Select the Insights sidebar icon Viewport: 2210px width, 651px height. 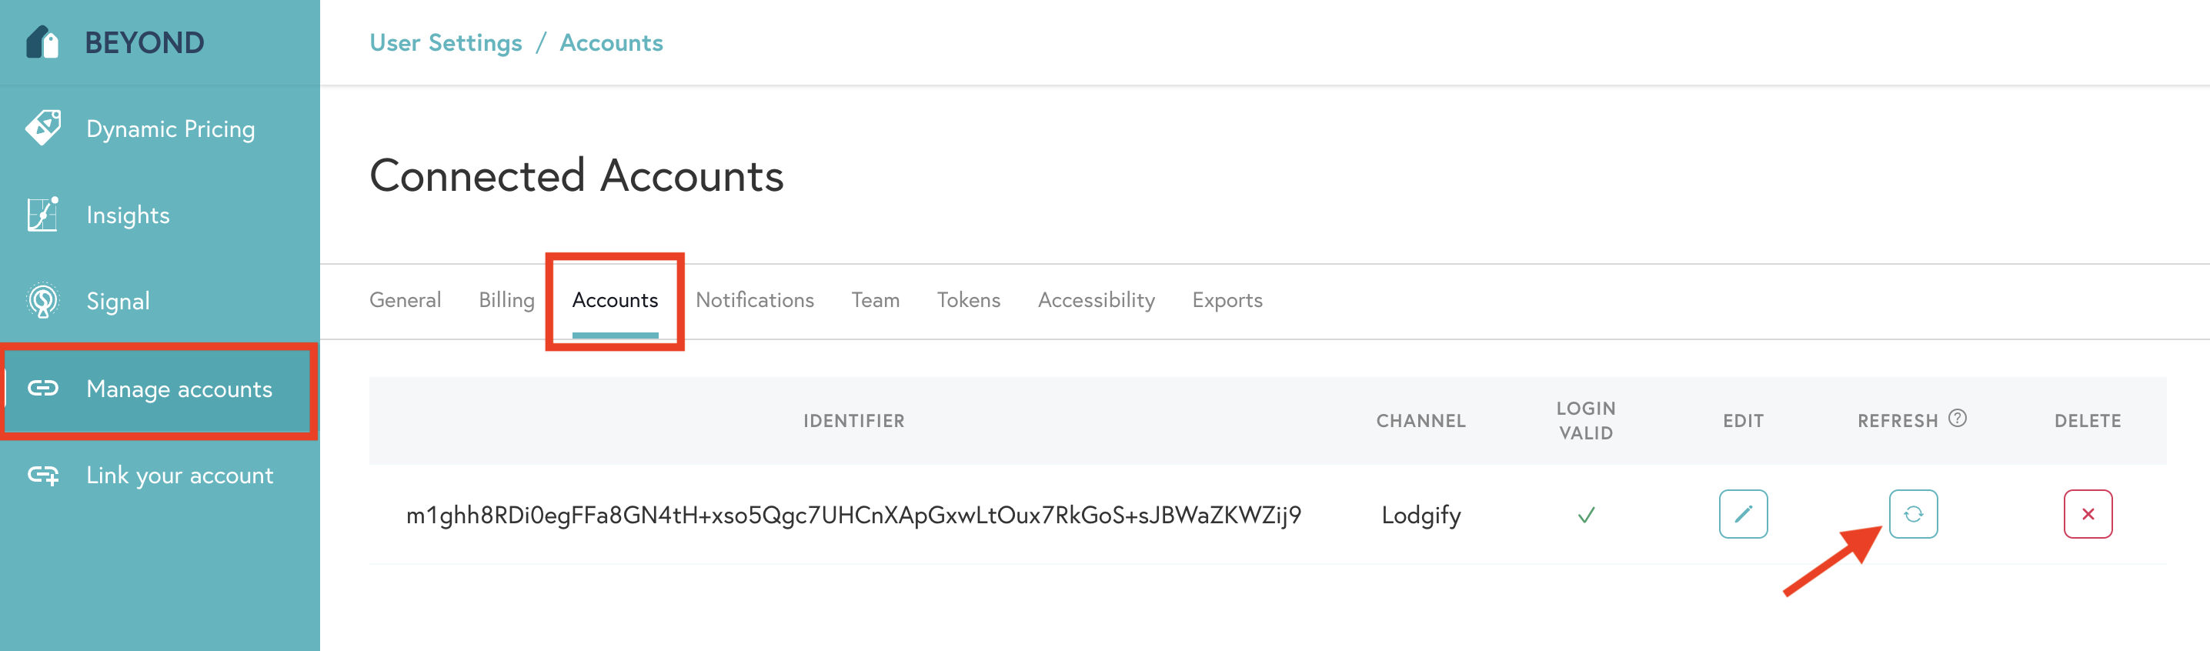click(x=42, y=215)
